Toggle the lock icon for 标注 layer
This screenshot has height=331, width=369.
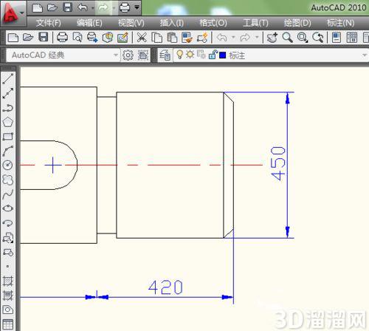tap(213, 55)
